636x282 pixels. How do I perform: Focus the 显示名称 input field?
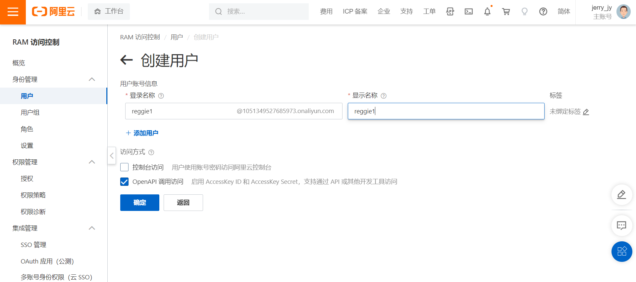pyautogui.click(x=446, y=111)
